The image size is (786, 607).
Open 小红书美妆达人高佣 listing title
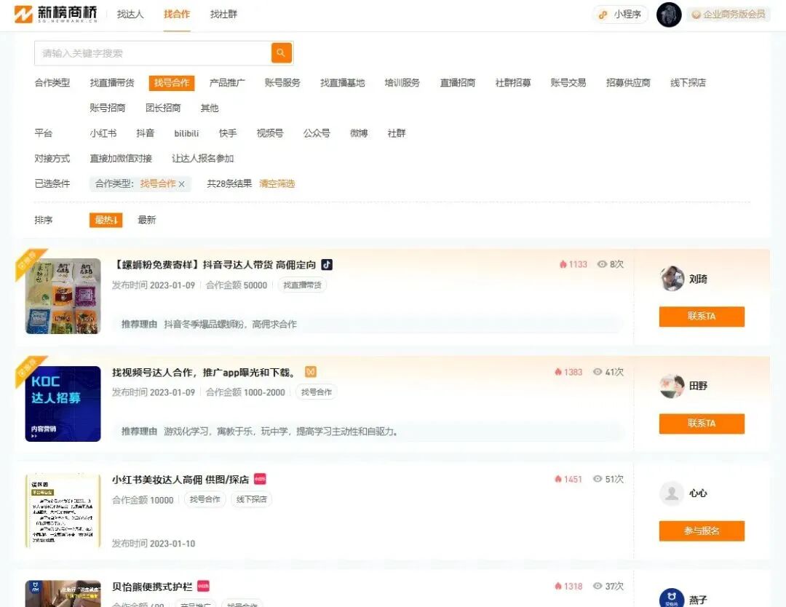coord(180,480)
